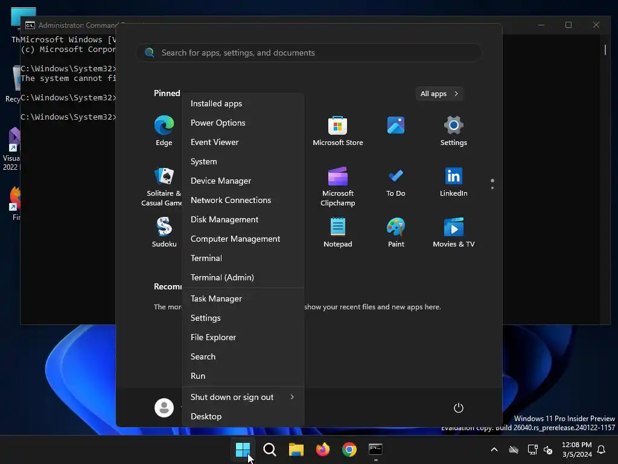618x464 pixels.
Task: Select Desktop menu entry
Action: tap(243, 417)
